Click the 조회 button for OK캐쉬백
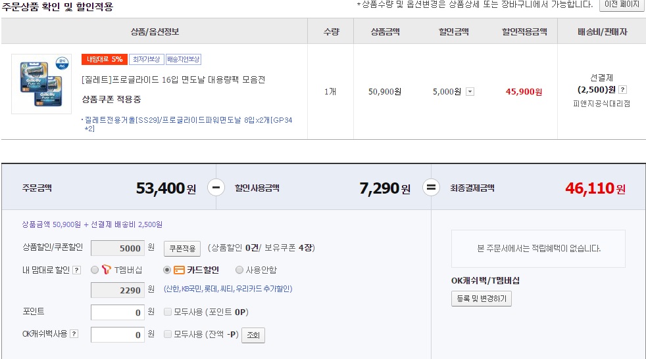Image resolution: width=646 pixels, height=359 pixels. (x=253, y=335)
